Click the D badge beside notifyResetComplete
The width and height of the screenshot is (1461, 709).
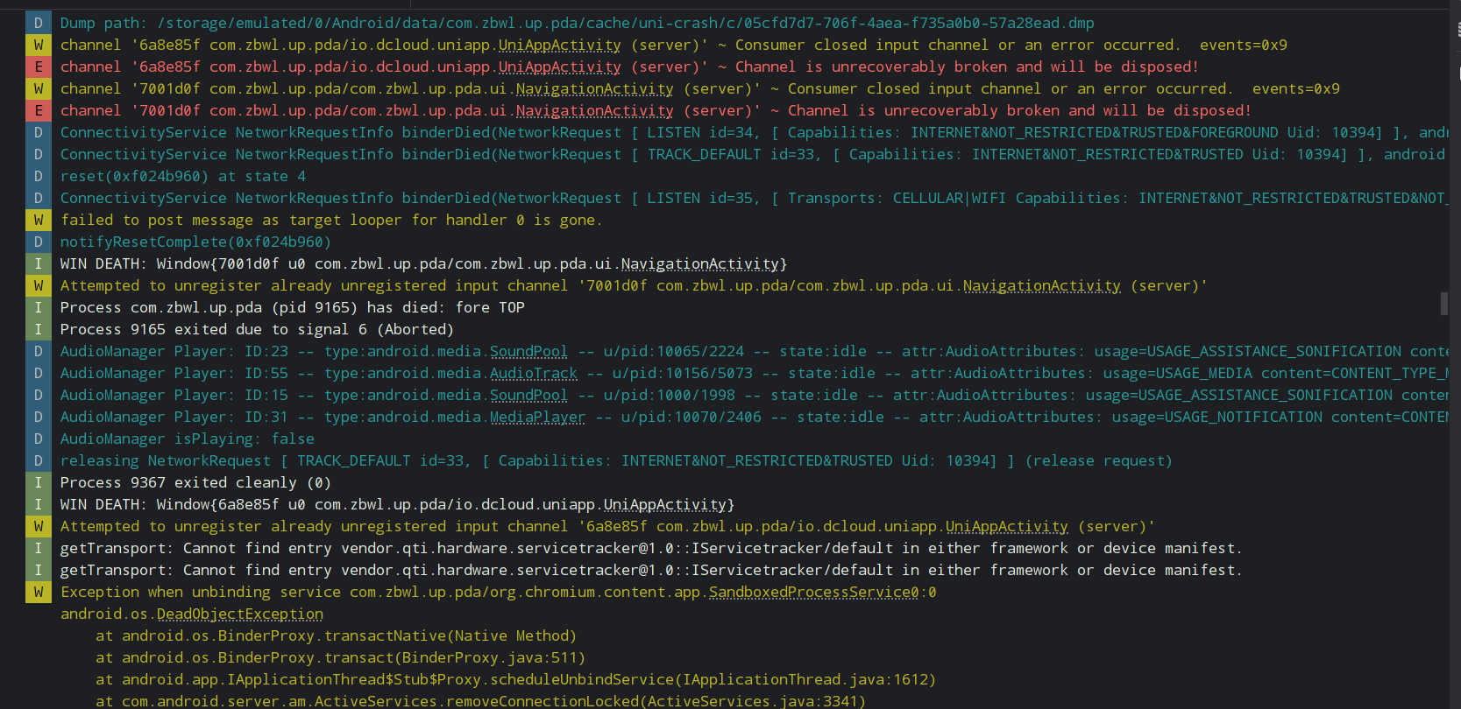(x=39, y=242)
